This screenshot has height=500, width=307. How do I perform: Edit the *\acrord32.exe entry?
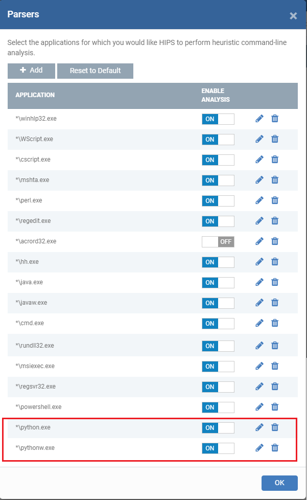click(x=259, y=241)
